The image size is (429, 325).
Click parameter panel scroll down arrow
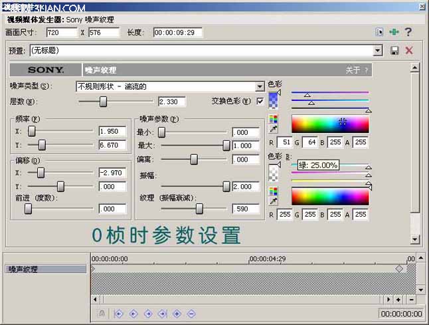(x=415, y=239)
